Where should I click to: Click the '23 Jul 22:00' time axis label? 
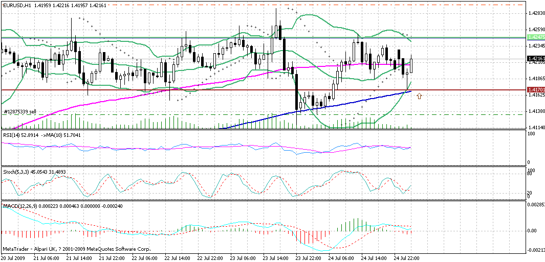tap(308, 258)
